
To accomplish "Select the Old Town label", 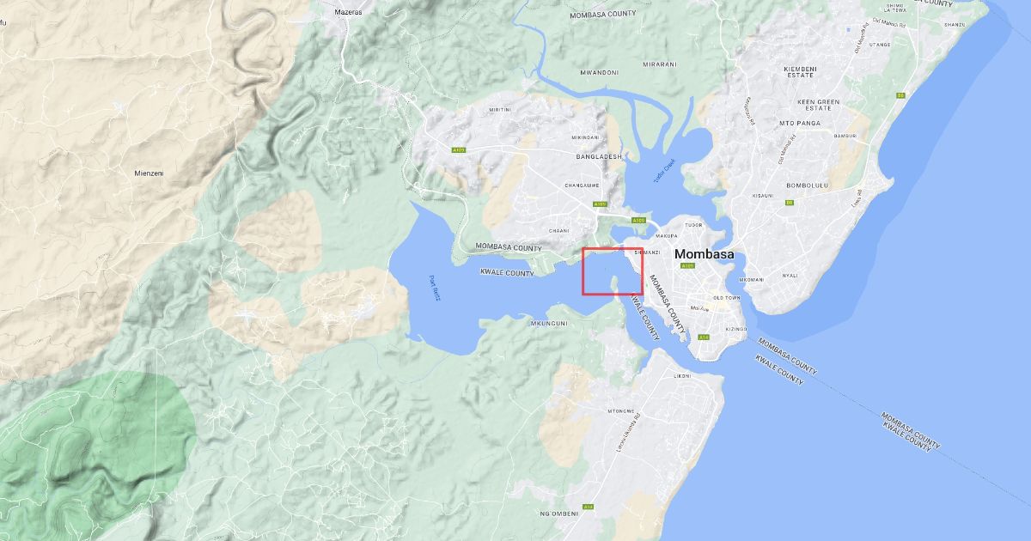I will tap(727, 297).
